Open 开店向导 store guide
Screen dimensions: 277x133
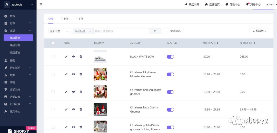[x=192, y=4]
